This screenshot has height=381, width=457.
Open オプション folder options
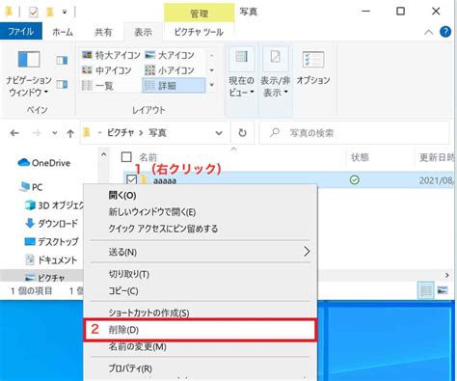click(313, 68)
